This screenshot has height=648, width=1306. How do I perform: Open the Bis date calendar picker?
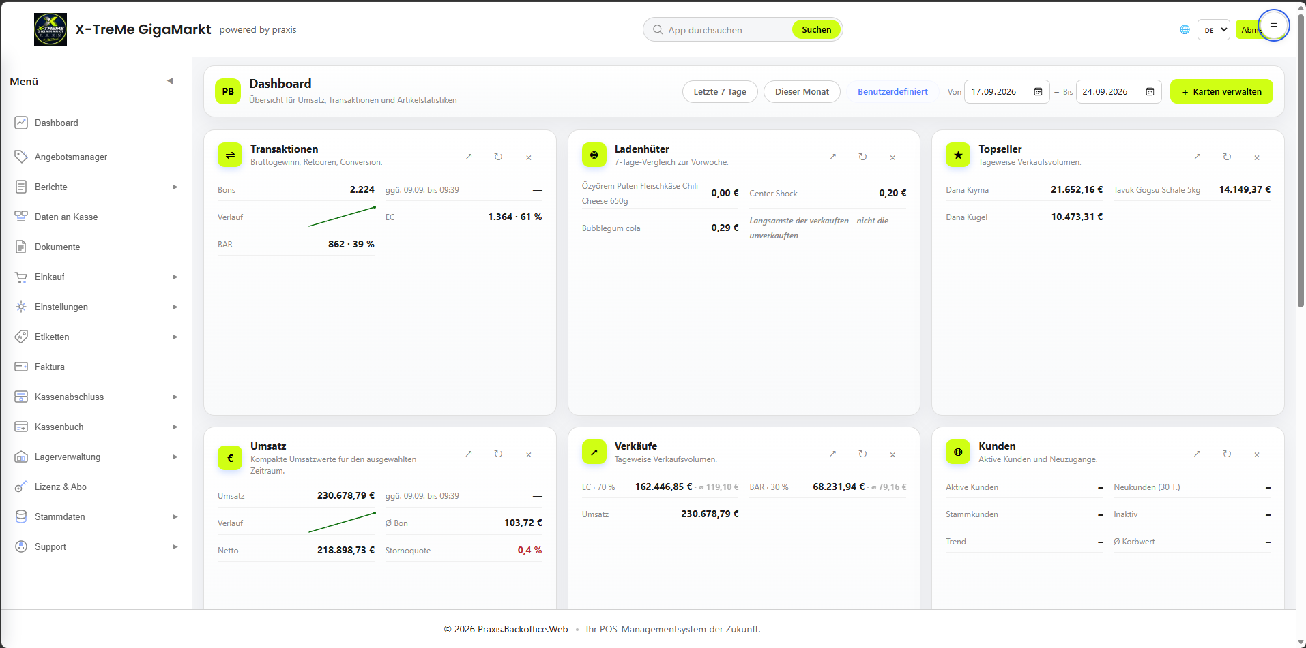click(x=1150, y=91)
